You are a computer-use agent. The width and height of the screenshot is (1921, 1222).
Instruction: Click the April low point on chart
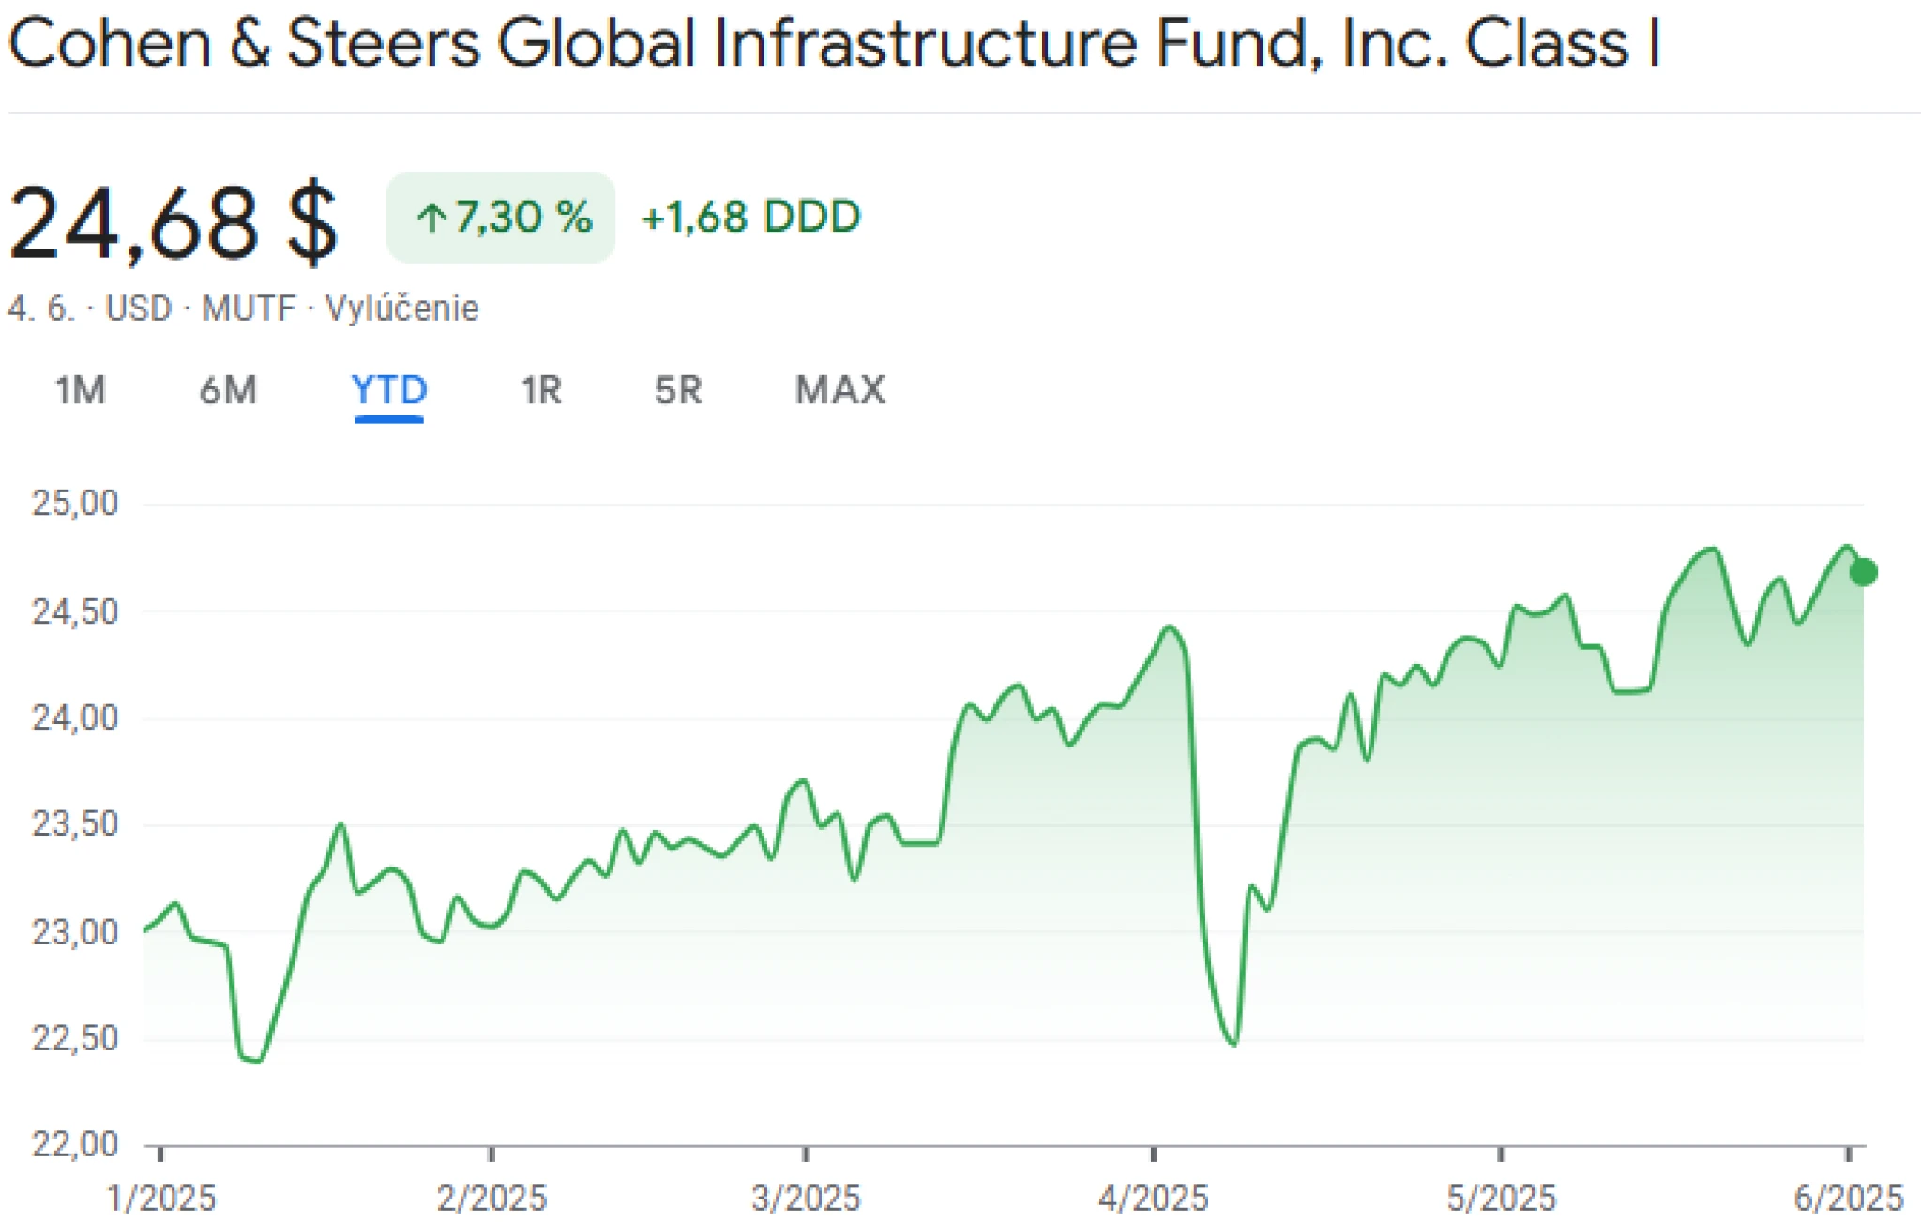[1233, 1044]
